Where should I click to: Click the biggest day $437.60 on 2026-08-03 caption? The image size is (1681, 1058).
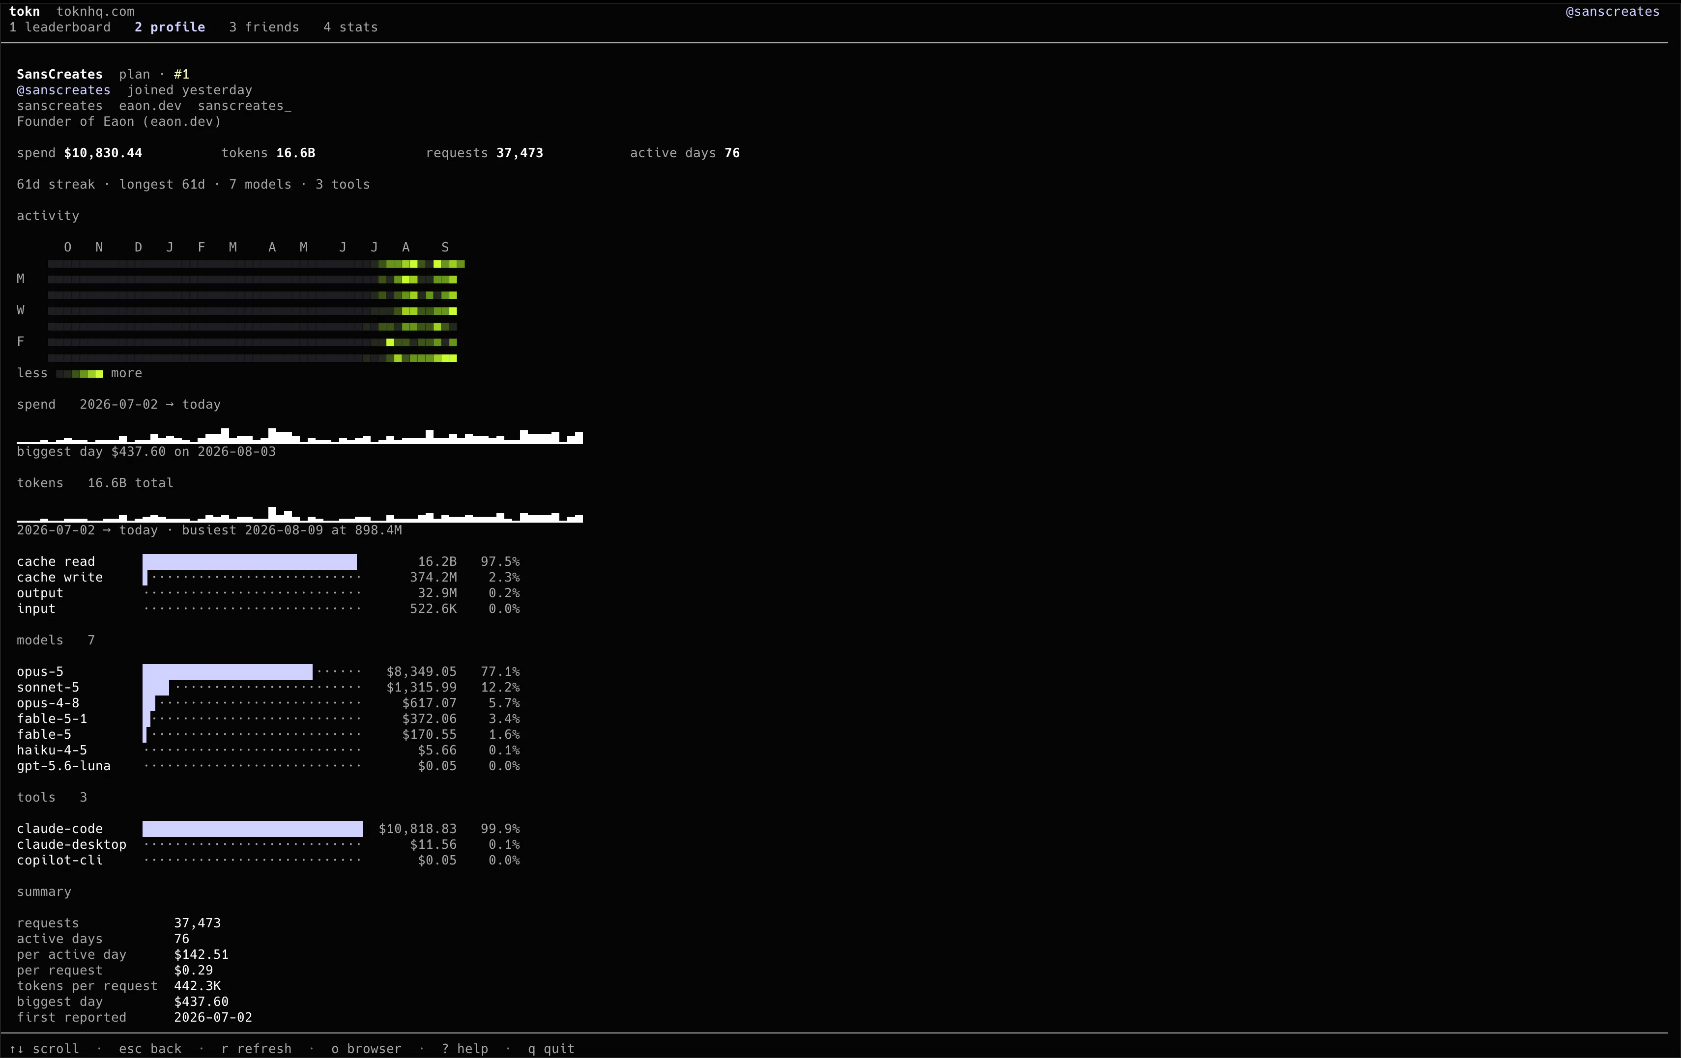pos(146,452)
